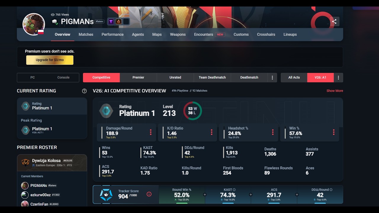The image size is (379, 213).
Task: Open K/D Ratio options menu
Action: click(211, 132)
